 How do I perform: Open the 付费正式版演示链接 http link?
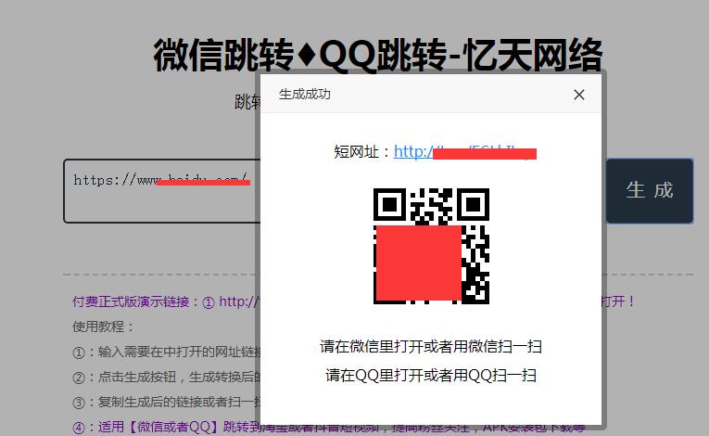(240, 301)
